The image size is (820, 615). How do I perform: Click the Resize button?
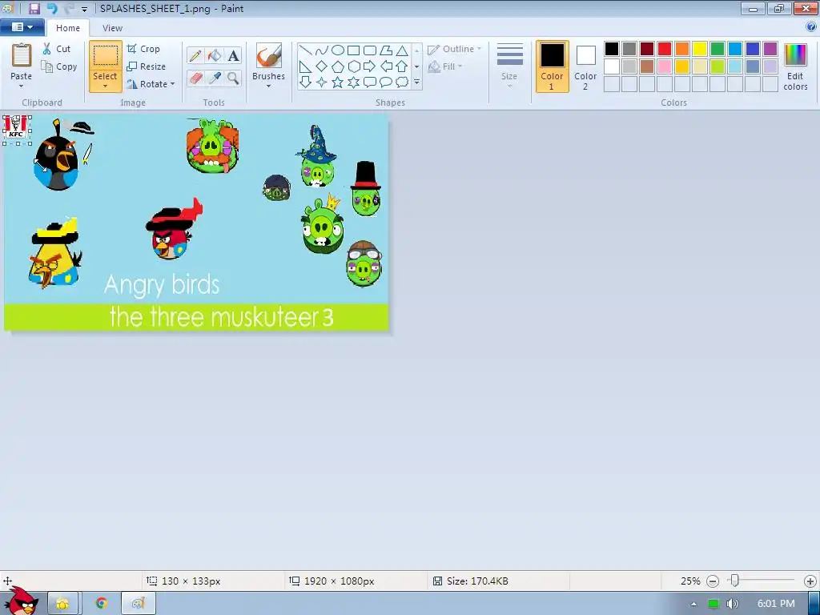coord(147,66)
